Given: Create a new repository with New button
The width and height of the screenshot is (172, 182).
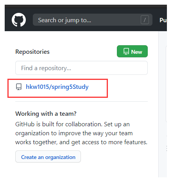Looking at the screenshot, I should (132, 51).
